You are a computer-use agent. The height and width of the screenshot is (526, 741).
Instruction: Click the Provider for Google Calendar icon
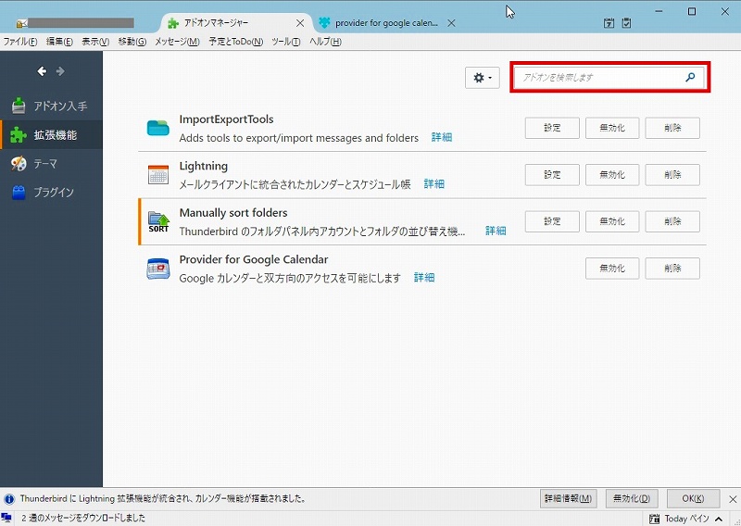157,269
